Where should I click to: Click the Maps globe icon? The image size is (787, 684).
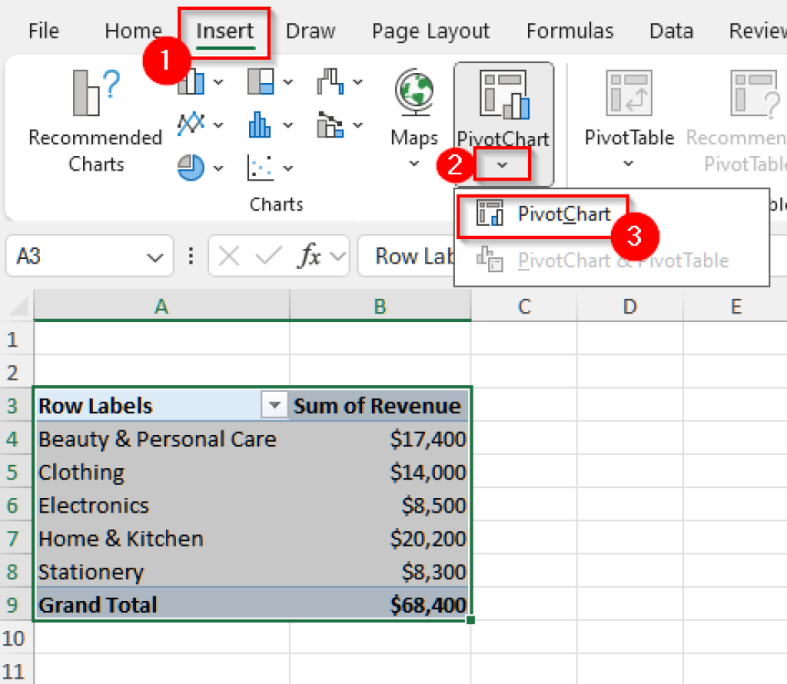click(x=414, y=91)
